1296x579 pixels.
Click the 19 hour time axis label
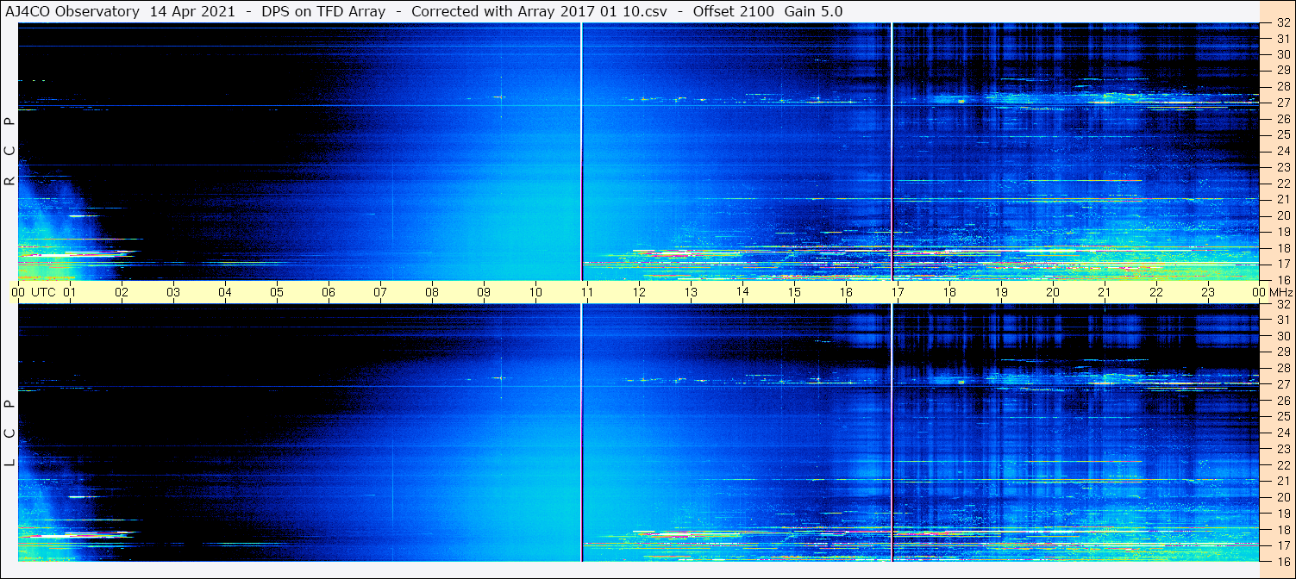(1001, 292)
